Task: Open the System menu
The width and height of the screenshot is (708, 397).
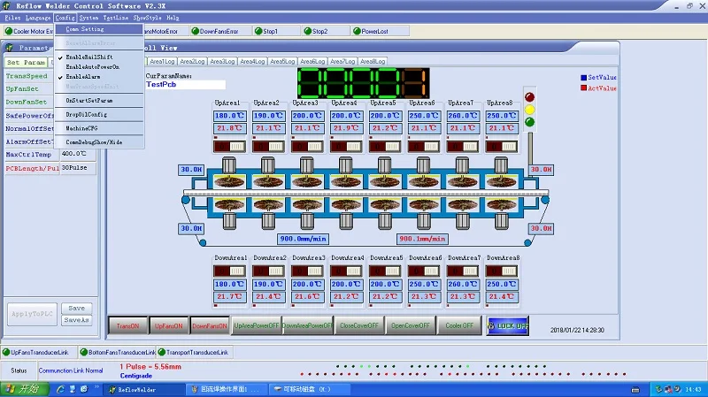Action: (88, 17)
